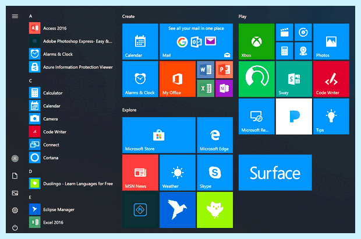Open Calendar in the app list
The height and width of the screenshot is (239, 361).
click(x=72, y=106)
